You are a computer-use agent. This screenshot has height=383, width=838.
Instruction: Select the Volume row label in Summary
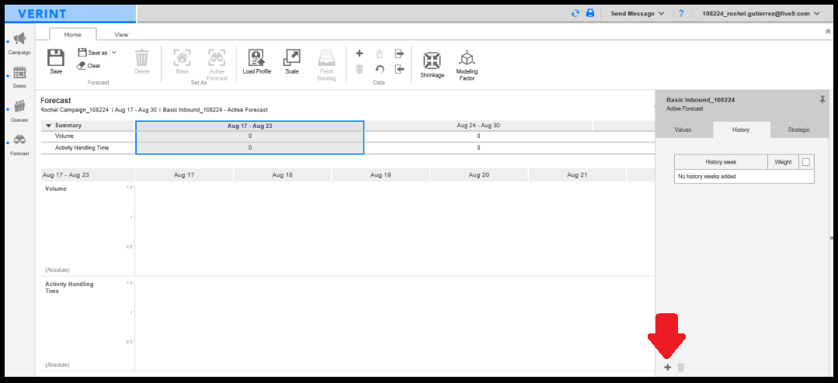64,136
